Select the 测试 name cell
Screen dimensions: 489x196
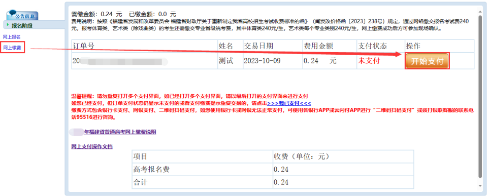(230, 61)
